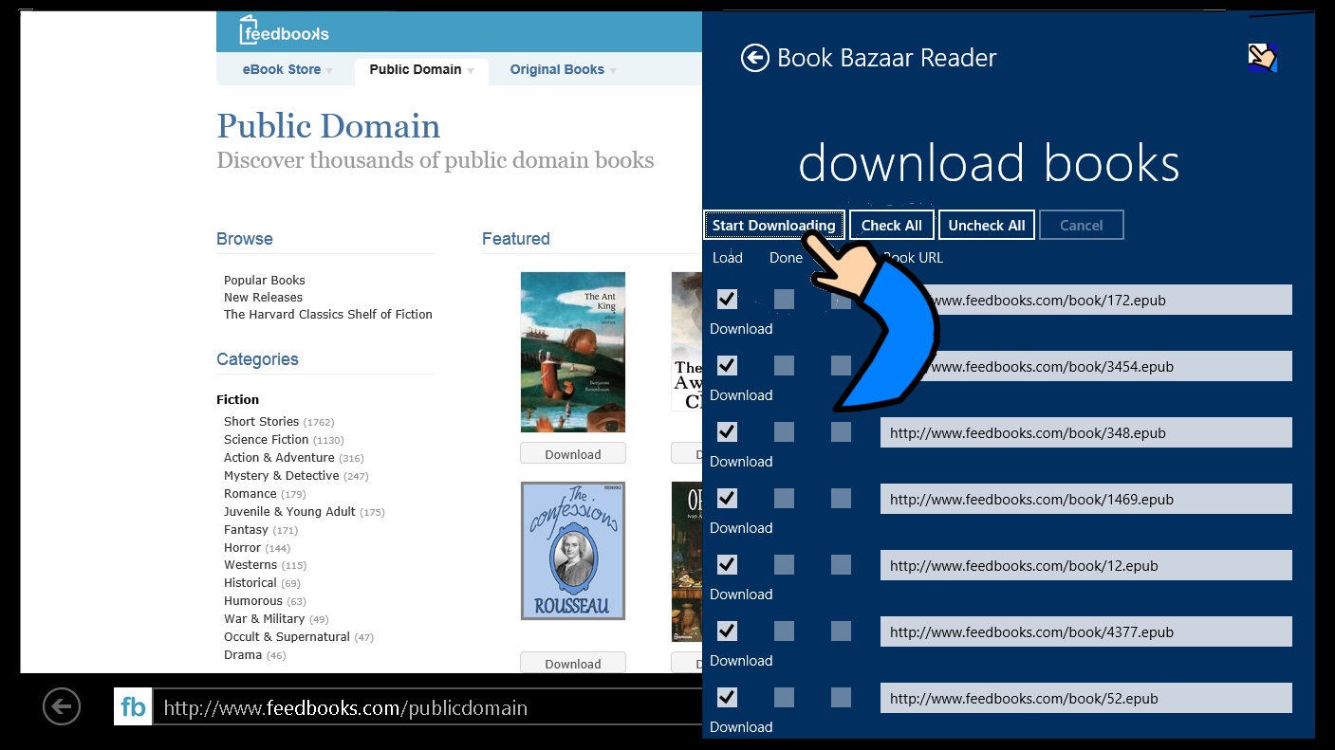Click the book/12.epub URL field
This screenshot has height=750, width=1335.
tap(1086, 565)
